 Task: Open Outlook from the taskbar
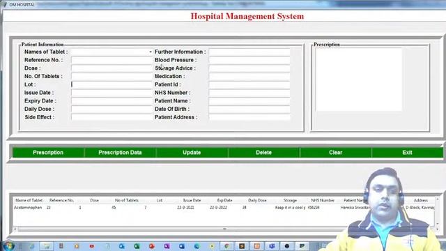click(122, 246)
